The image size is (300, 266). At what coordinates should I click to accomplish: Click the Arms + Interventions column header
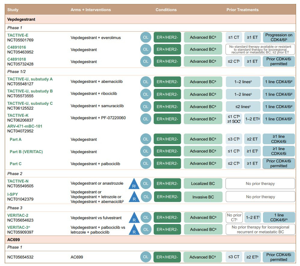click(x=91, y=10)
